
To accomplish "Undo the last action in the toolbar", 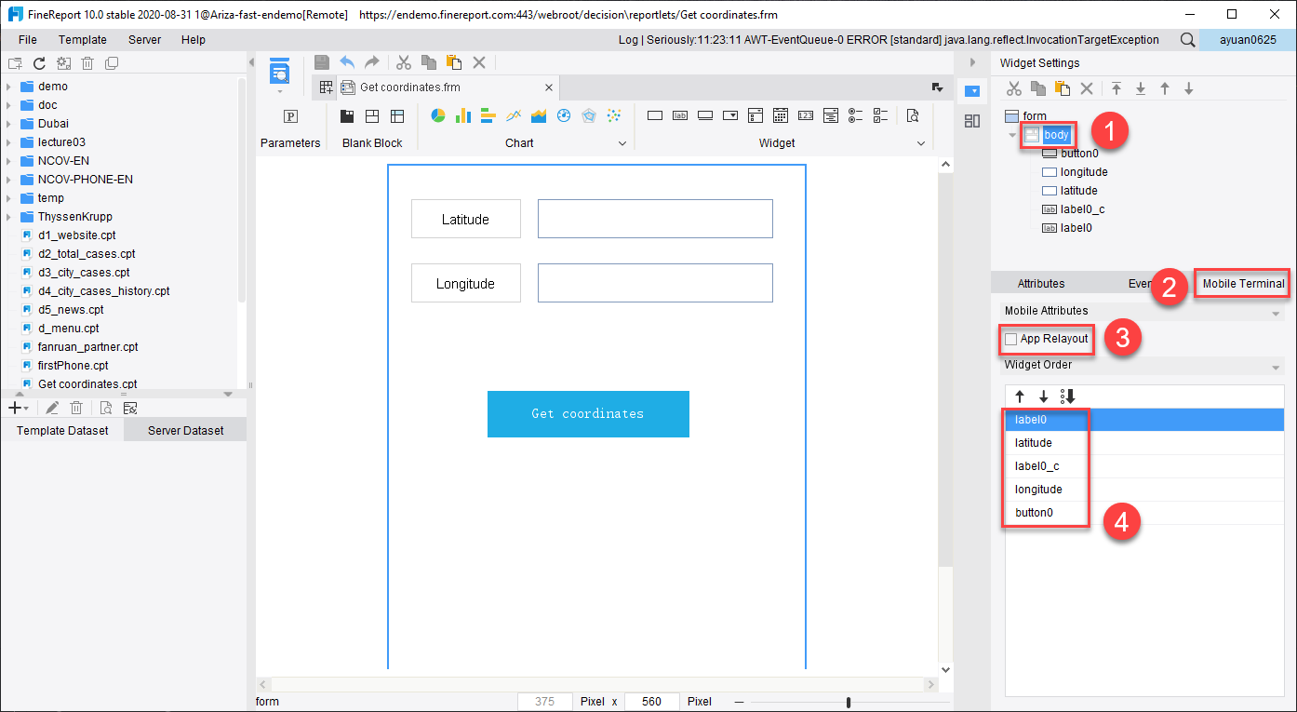I will tap(347, 62).
